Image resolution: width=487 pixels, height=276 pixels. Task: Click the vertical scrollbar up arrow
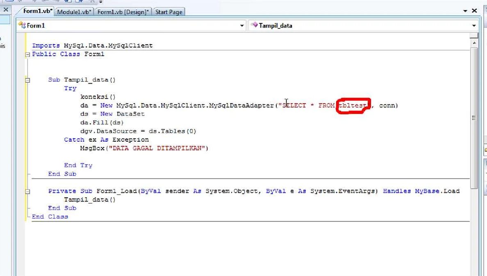pyautogui.click(x=474, y=43)
